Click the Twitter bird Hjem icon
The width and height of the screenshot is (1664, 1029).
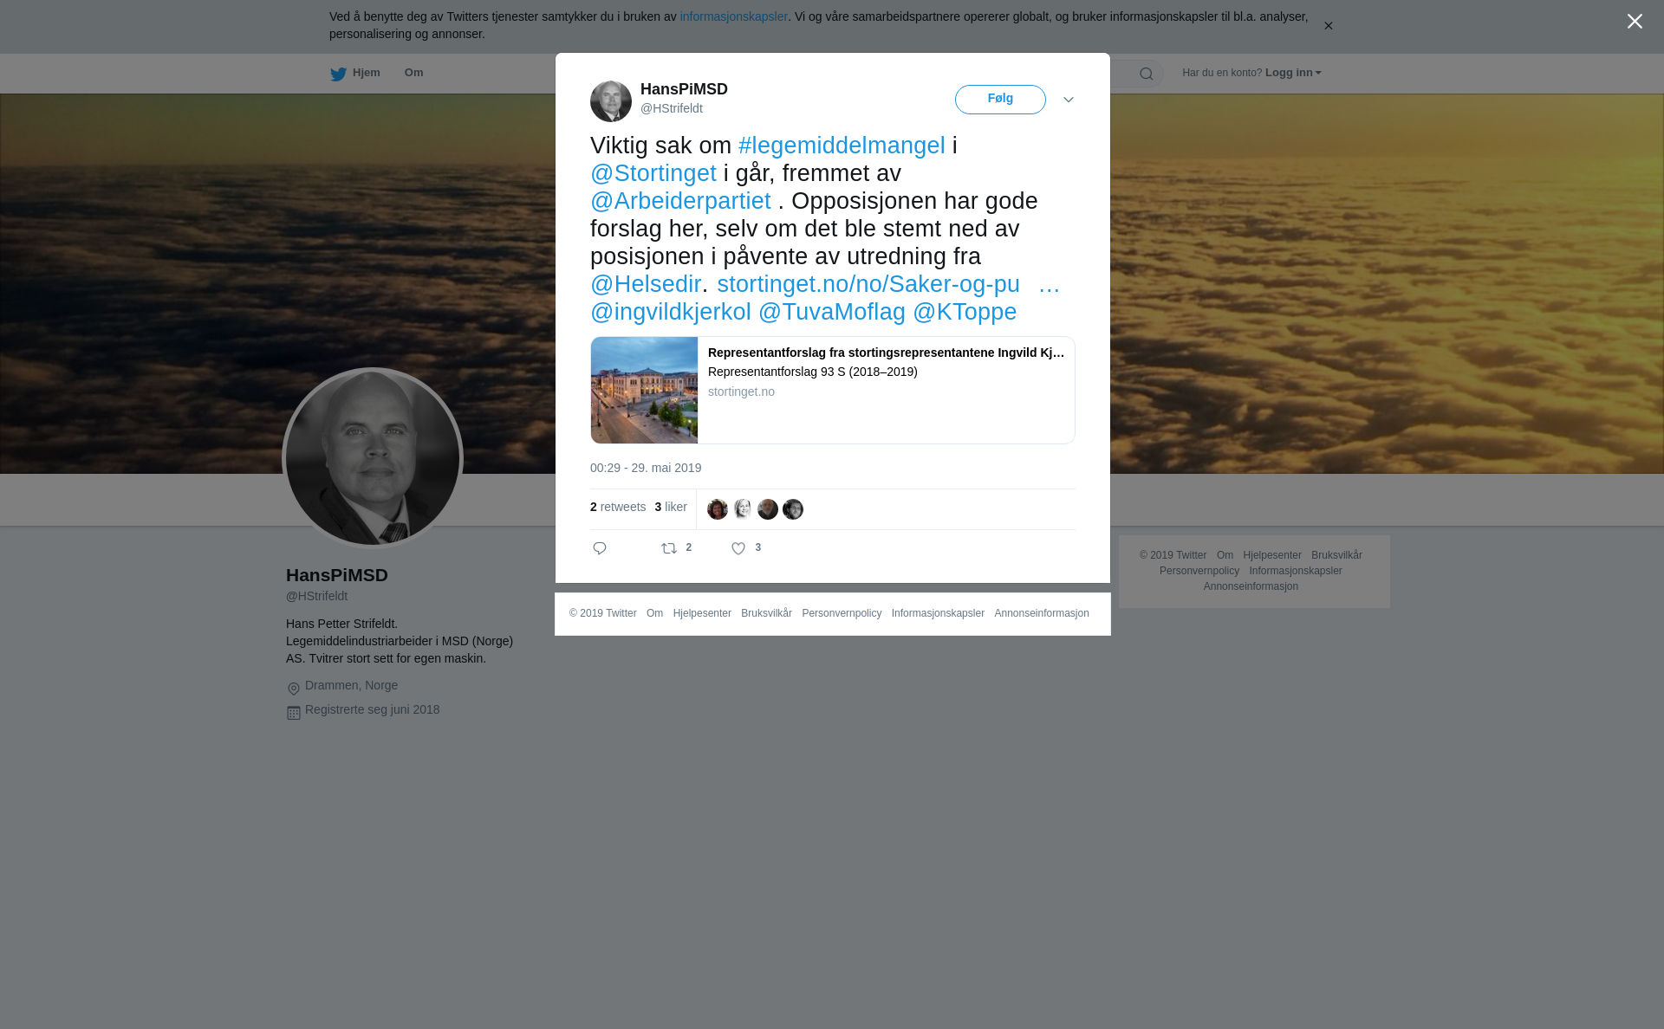coord(338,74)
